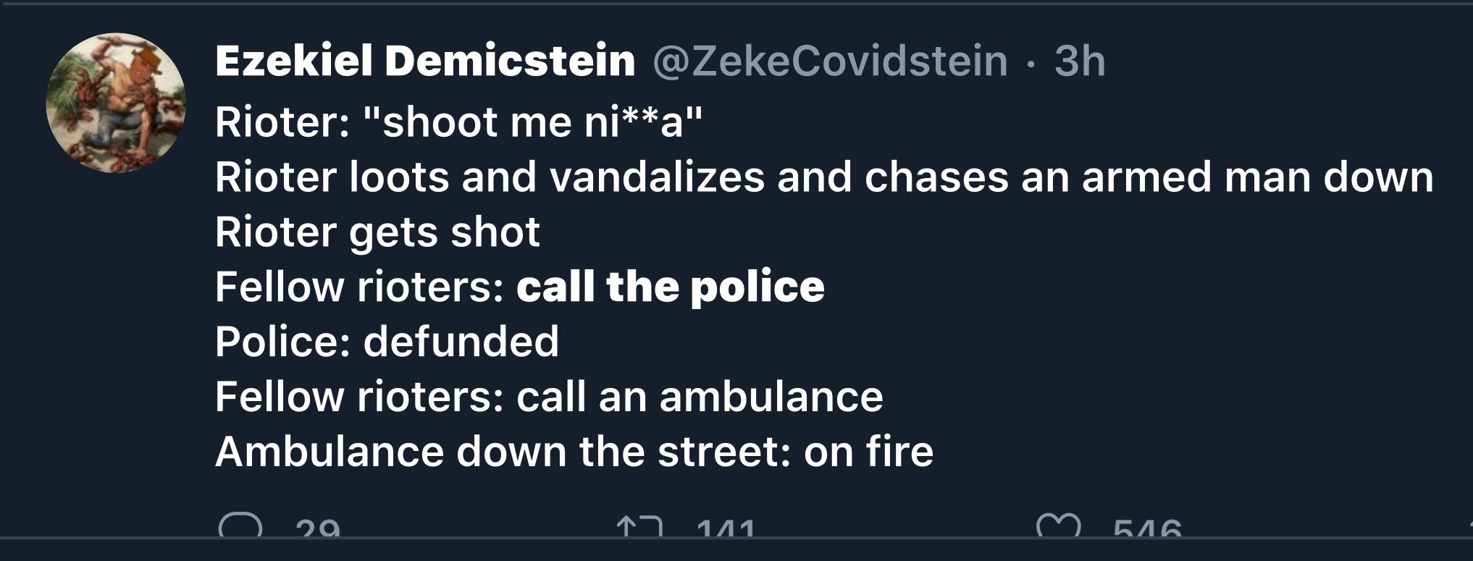The image size is (1473, 561).
Task: Click the partially visible share icon at right edge
Action: [1469, 526]
